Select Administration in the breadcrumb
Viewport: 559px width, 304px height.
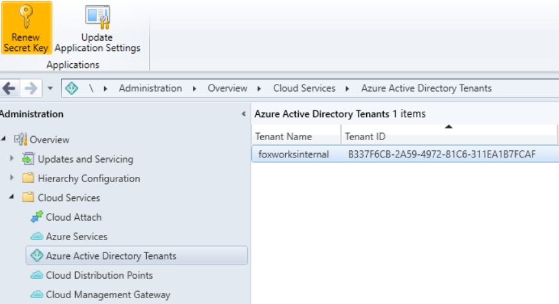click(151, 88)
